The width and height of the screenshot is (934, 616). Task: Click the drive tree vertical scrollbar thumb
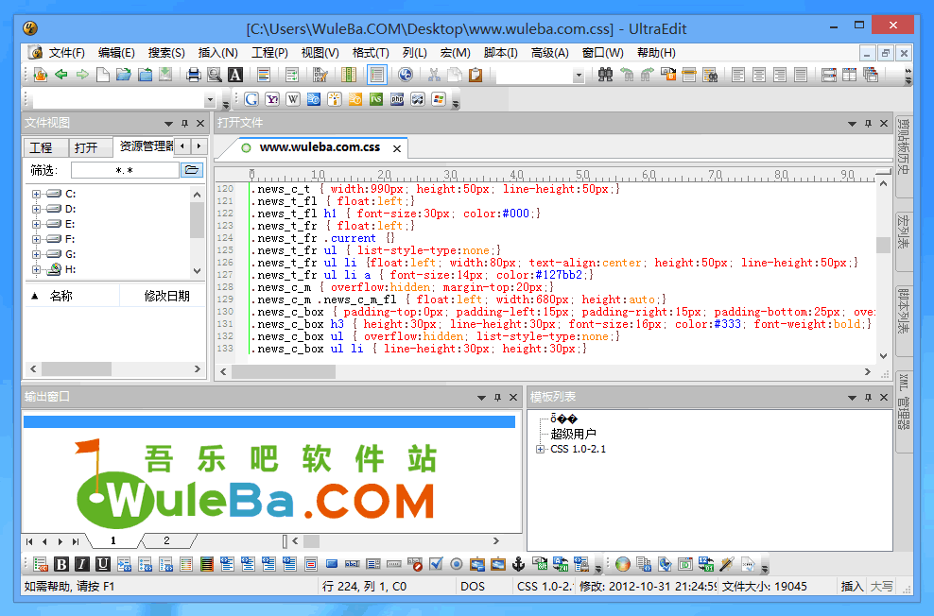[198, 220]
